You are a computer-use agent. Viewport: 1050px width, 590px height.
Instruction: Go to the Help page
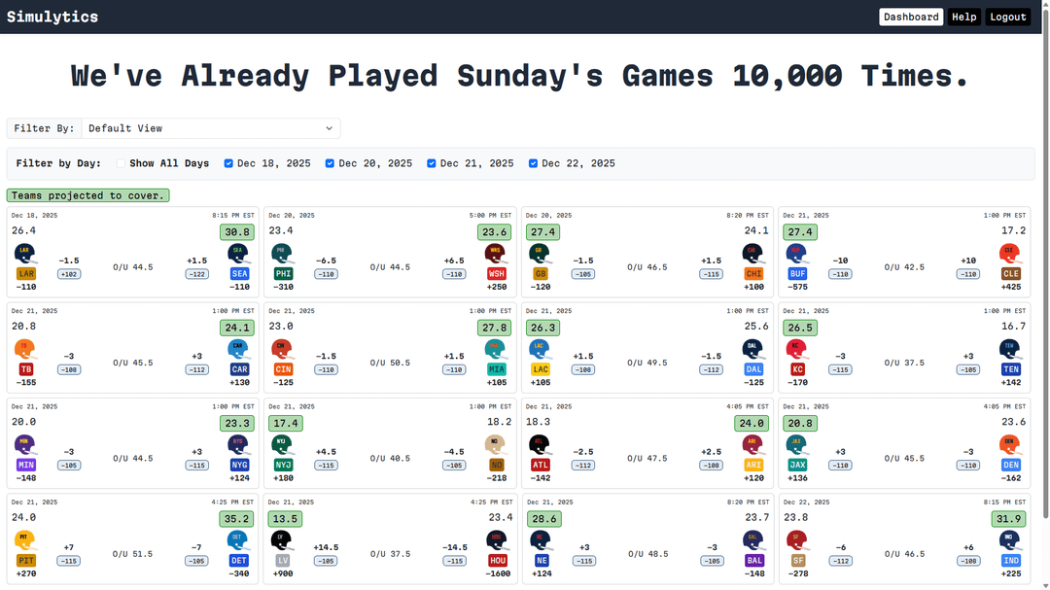pyautogui.click(x=963, y=17)
